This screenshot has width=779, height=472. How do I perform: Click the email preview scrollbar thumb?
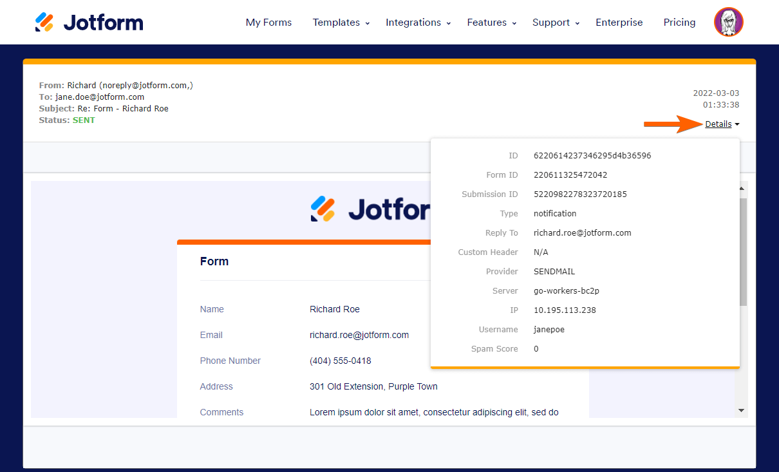coord(743,251)
